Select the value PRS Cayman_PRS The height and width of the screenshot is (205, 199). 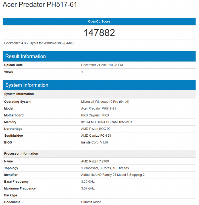click(95, 115)
